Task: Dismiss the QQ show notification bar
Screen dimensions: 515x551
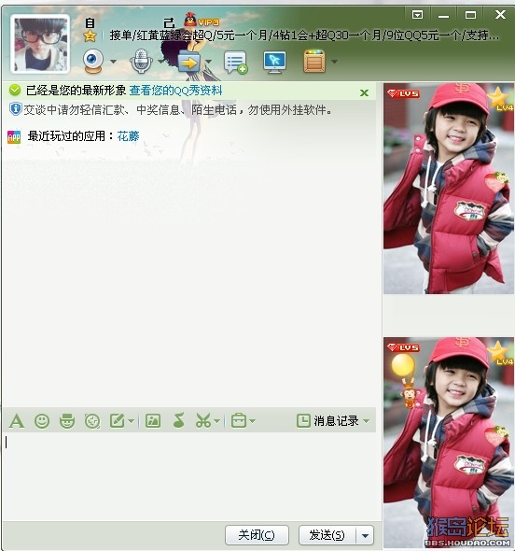Action: tap(365, 92)
